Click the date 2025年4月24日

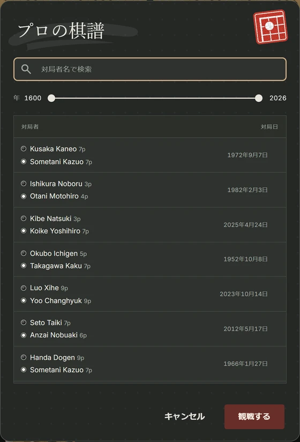(245, 225)
